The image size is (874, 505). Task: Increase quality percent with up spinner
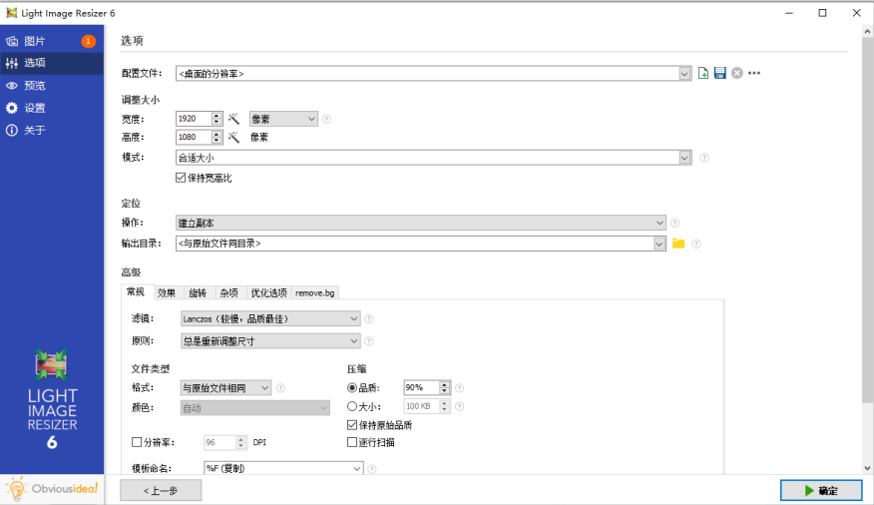(444, 384)
